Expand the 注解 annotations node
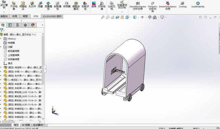Image resolution: width=220 pixels, height=129 pixels. tap(1, 47)
